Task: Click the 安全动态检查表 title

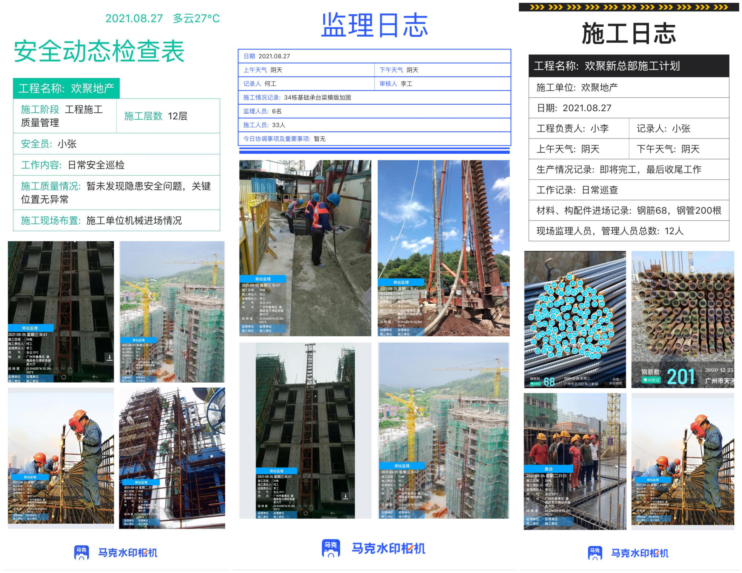Action: (x=99, y=51)
